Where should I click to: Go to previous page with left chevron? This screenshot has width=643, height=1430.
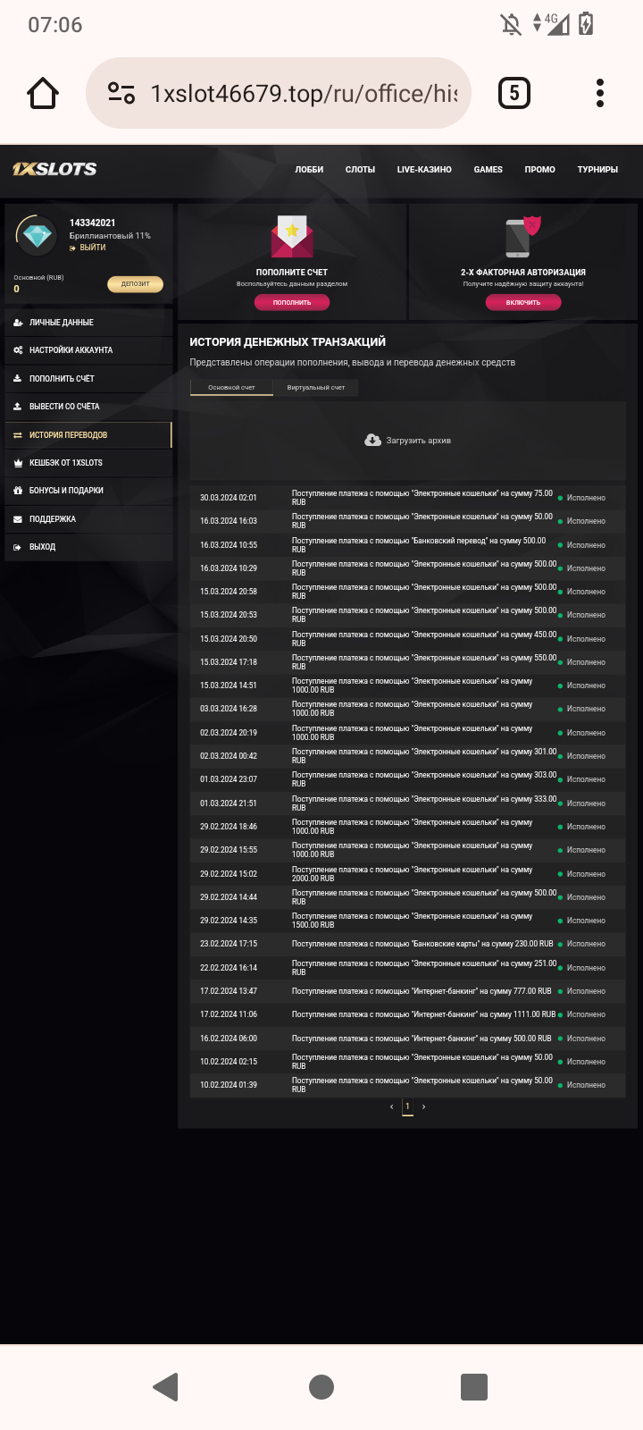pos(391,1107)
